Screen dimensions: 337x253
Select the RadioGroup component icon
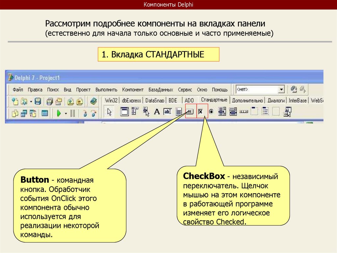[x=266, y=111]
